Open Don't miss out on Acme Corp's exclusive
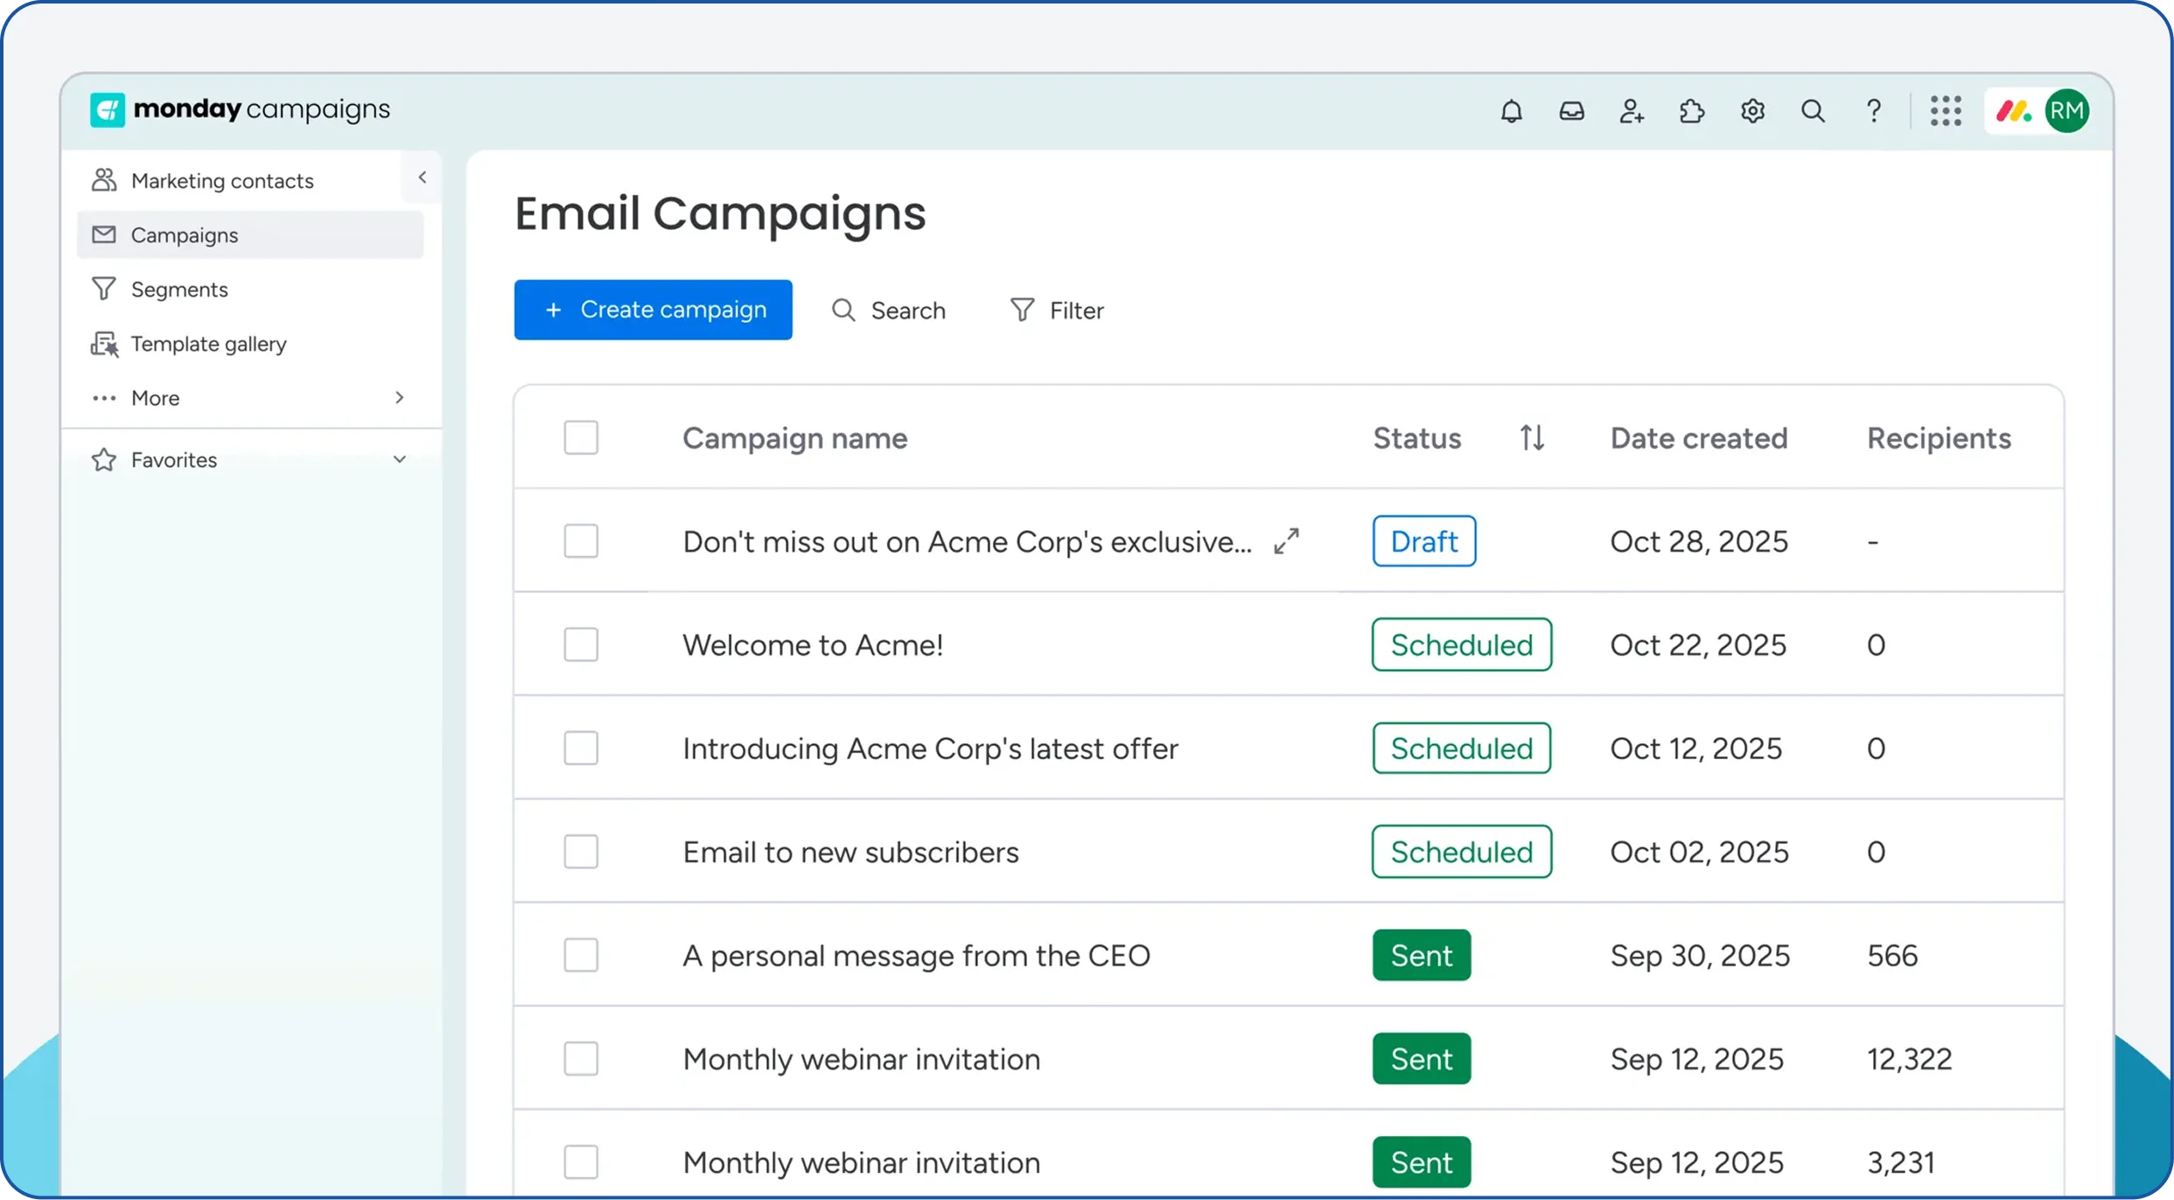This screenshot has height=1200, width=2174. (967, 541)
